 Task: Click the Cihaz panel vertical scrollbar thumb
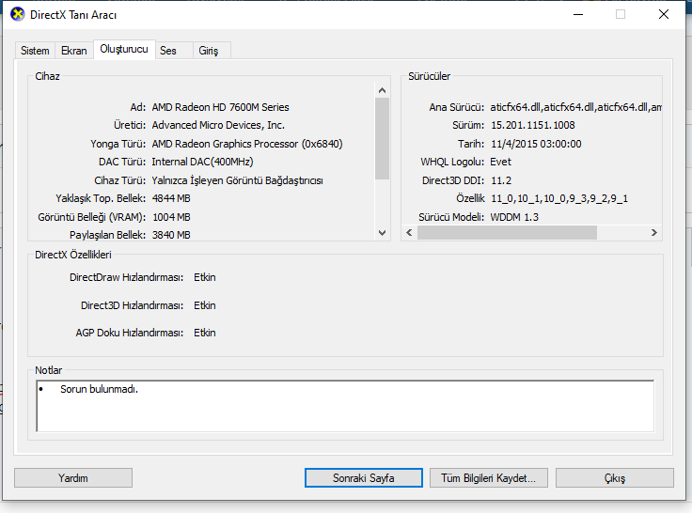tap(382, 138)
